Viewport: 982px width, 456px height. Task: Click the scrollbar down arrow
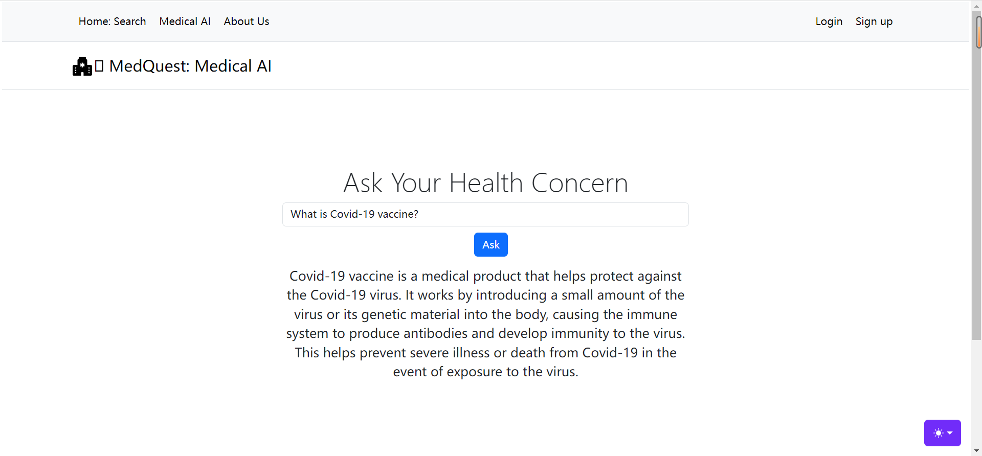click(977, 451)
